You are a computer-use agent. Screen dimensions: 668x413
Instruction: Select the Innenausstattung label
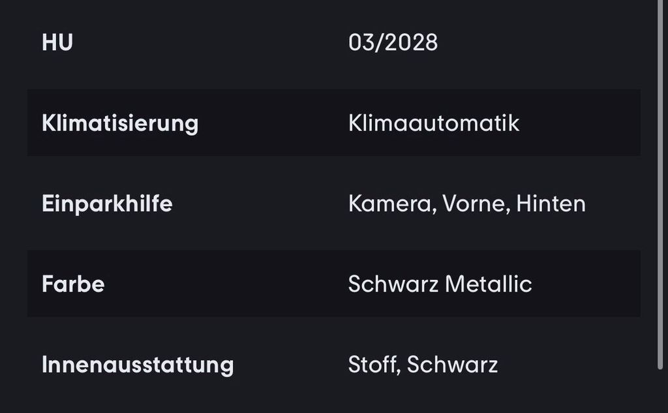pos(138,365)
